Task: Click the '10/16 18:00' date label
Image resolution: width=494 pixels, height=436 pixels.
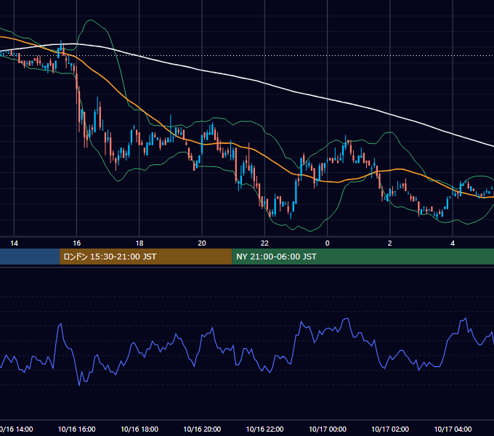Action: click(x=139, y=429)
